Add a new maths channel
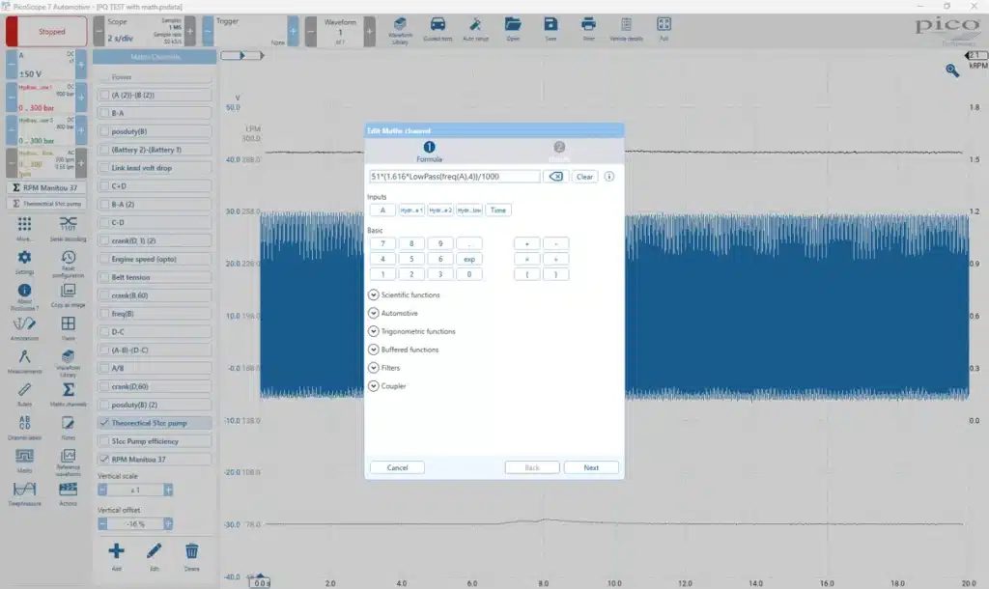The width and height of the screenshot is (989, 589). click(x=116, y=556)
